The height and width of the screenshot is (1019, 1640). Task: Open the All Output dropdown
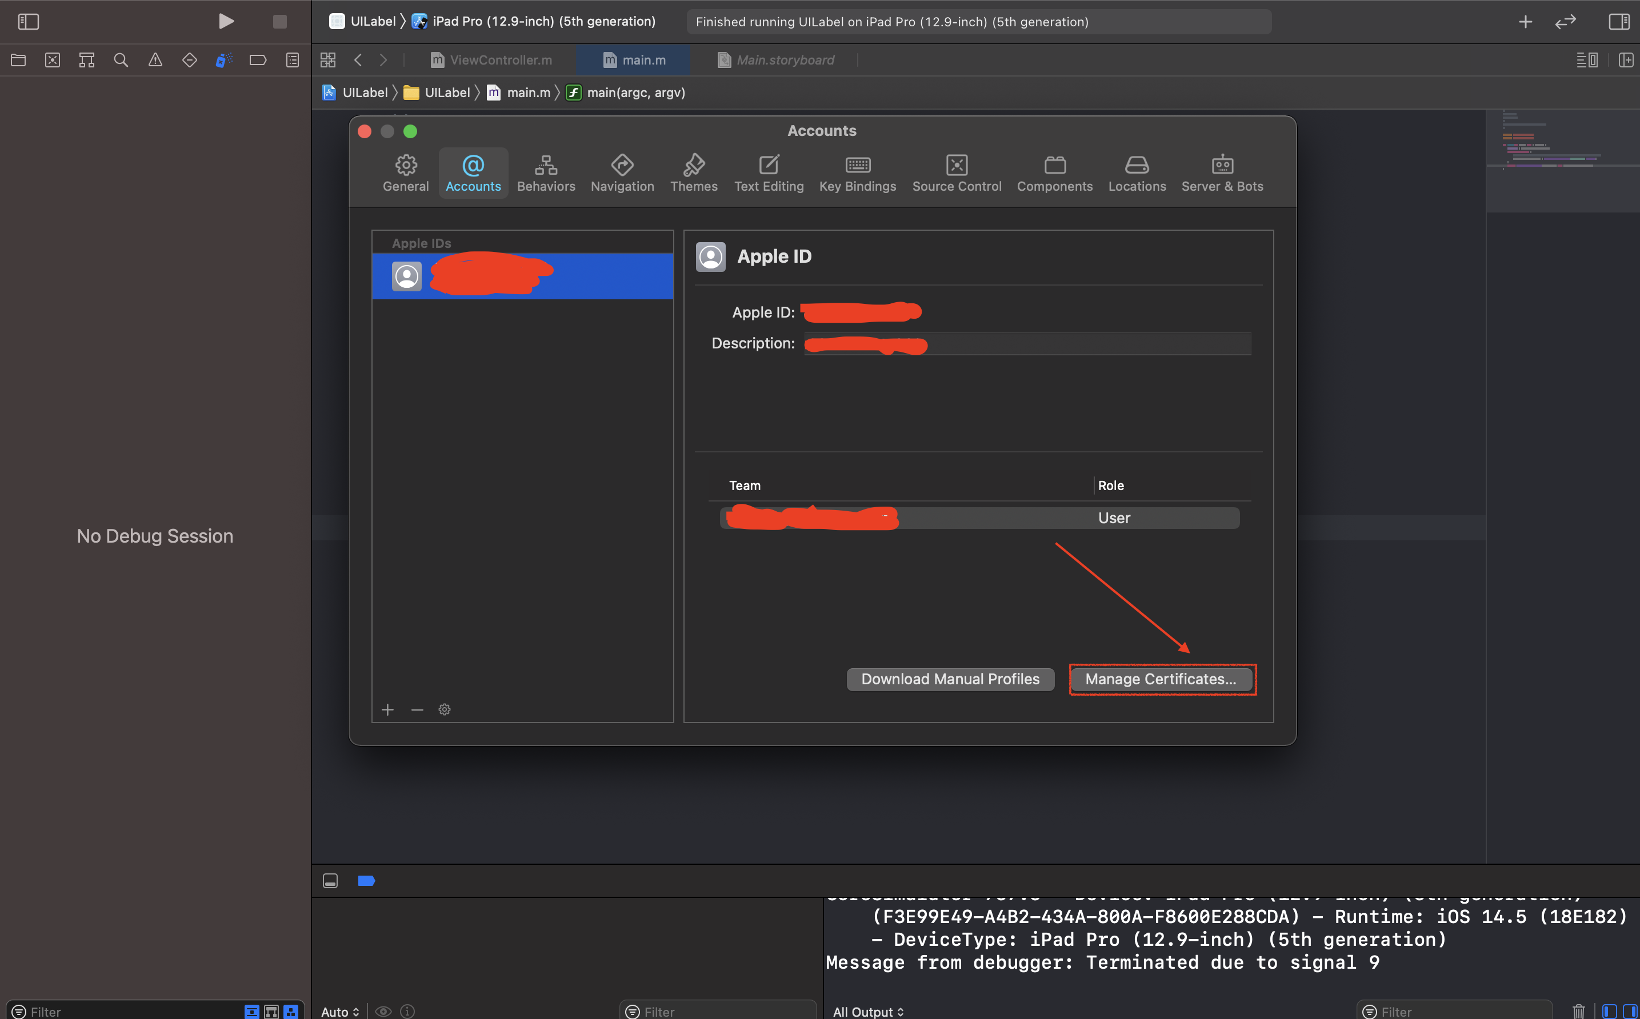pos(867,1011)
